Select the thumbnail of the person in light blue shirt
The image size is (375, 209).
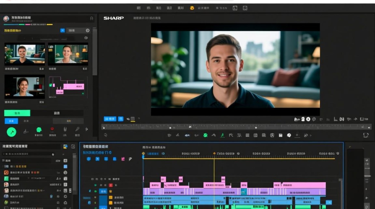25,87
